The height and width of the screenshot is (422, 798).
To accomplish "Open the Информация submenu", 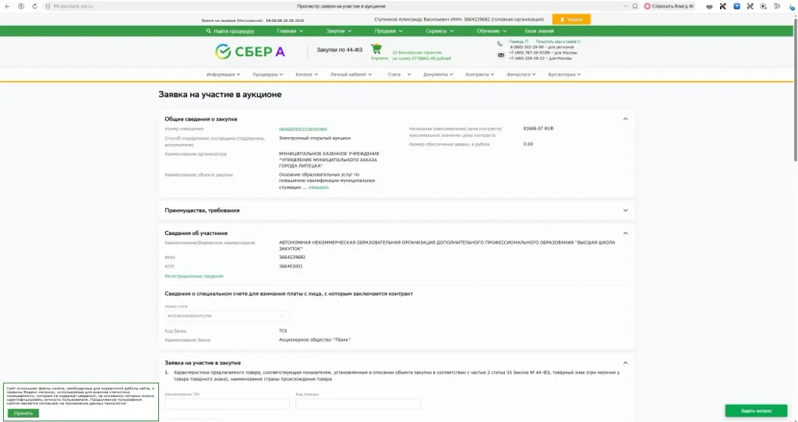I will [224, 74].
